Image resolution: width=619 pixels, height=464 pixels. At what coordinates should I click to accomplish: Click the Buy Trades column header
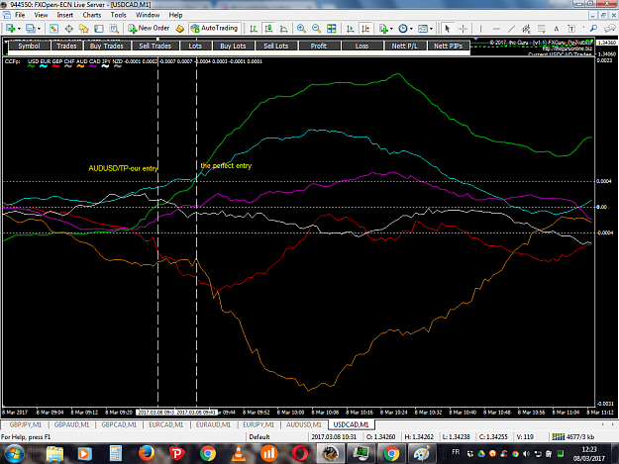coord(107,46)
